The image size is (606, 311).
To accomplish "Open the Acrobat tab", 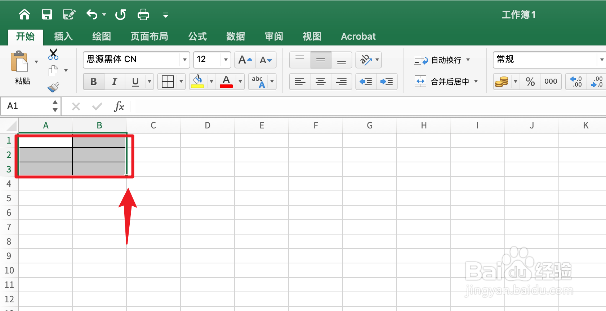I will click(x=358, y=36).
